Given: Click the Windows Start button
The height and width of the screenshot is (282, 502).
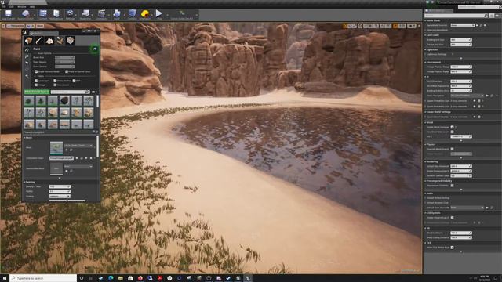Looking at the screenshot, I should pos(5,278).
